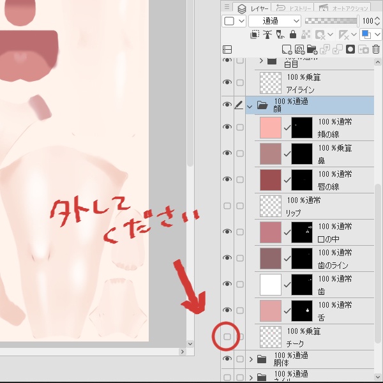
Task: Create a new vector layer
Action: click(300, 50)
